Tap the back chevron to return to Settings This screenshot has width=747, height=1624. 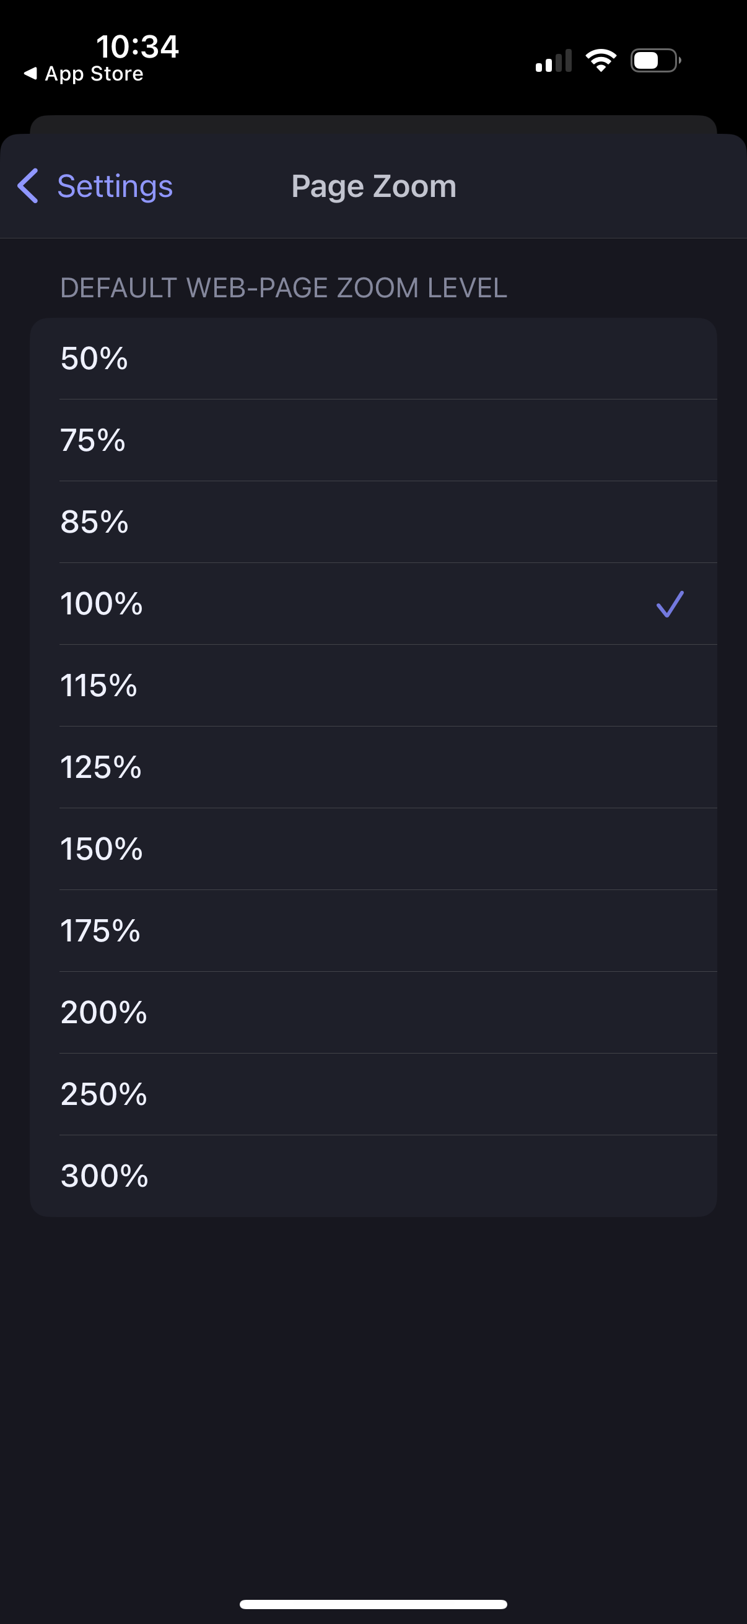(27, 186)
